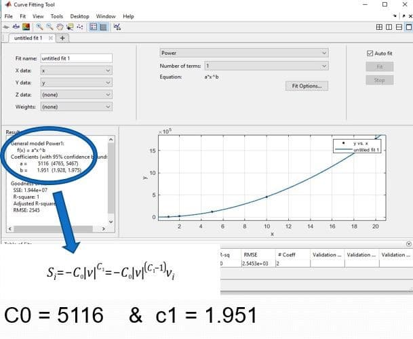Tile all fits in grid layout
Screen dimensions: 413x339
click(378, 26)
